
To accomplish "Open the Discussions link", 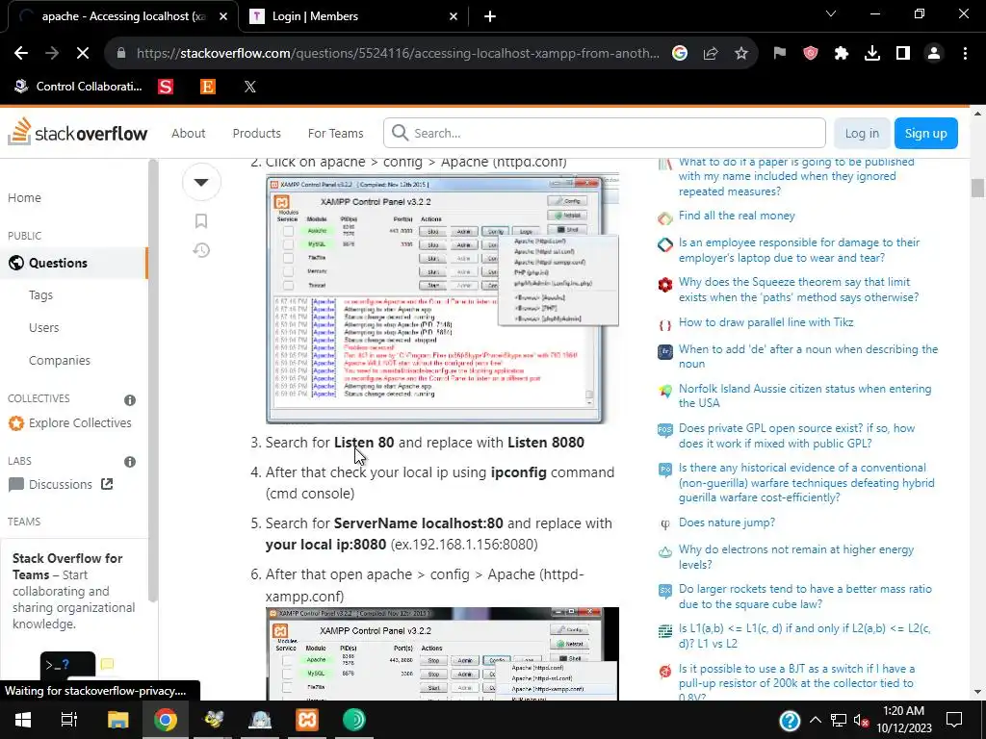I will tap(61, 485).
